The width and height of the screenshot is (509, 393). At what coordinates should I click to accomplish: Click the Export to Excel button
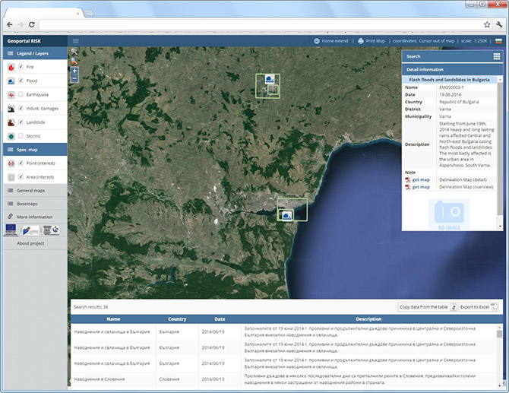(x=479, y=307)
